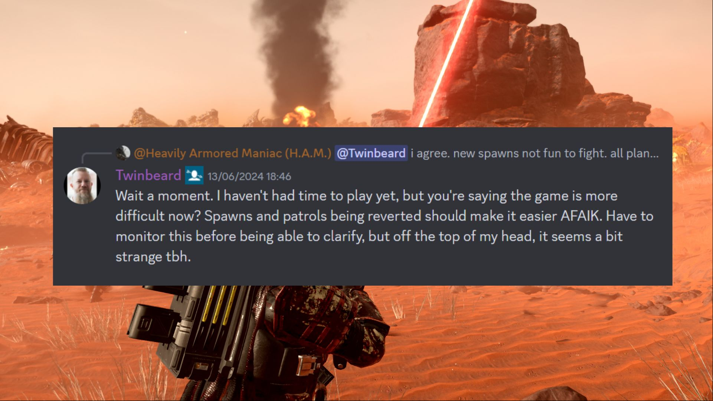Expand the truncated reply at its ellipsis
This screenshot has width=713, height=401.
tap(654, 154)
